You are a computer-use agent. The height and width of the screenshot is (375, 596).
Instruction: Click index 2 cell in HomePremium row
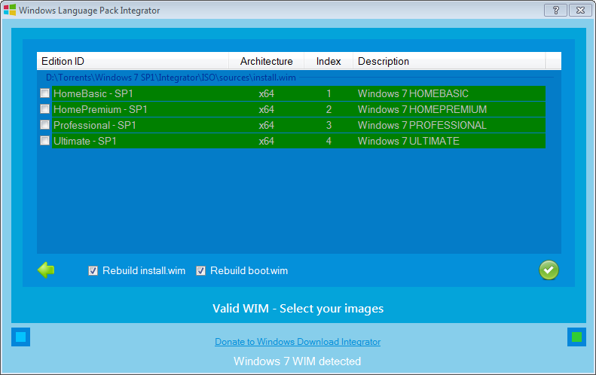pos(329,109)
